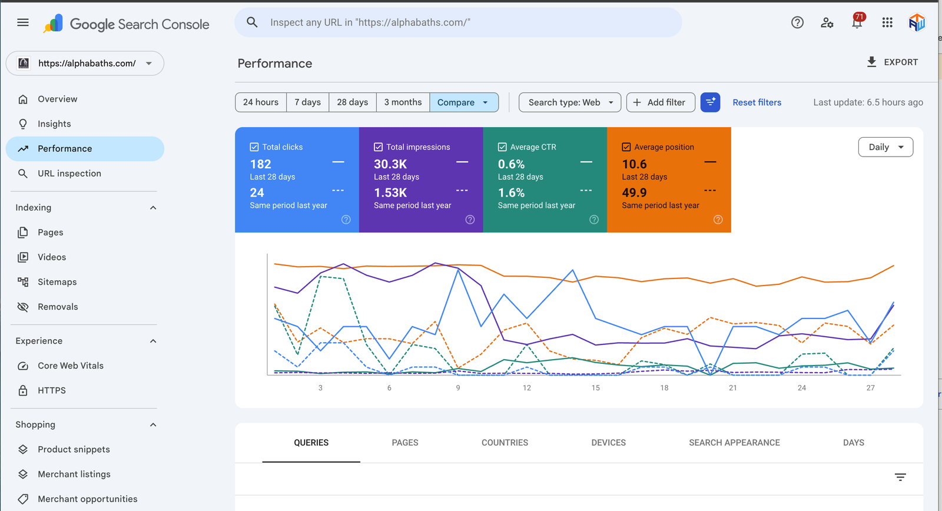Collapse the Shopping section
942x511 pixels.
tap(153, 424)
